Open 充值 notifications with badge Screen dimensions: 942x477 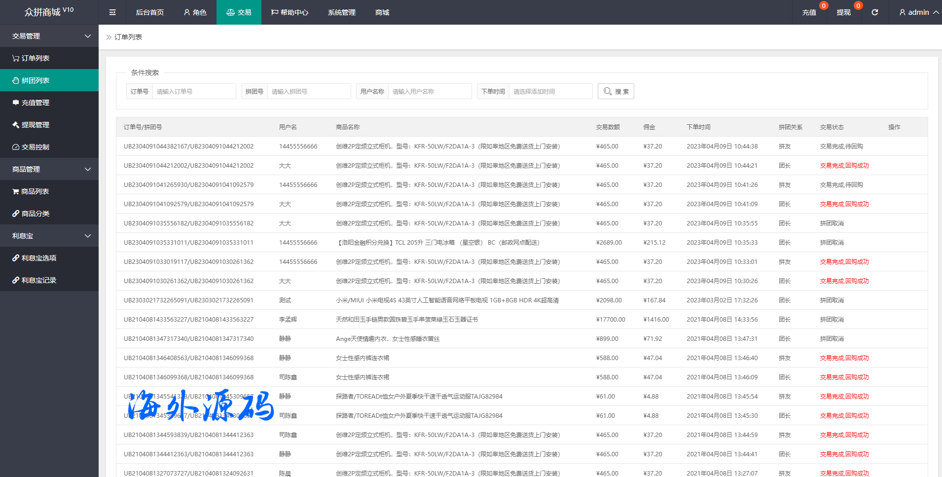(x=809, y=12)
